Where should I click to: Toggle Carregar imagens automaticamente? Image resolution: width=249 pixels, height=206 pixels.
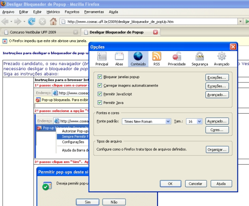(x=100, y=86)
